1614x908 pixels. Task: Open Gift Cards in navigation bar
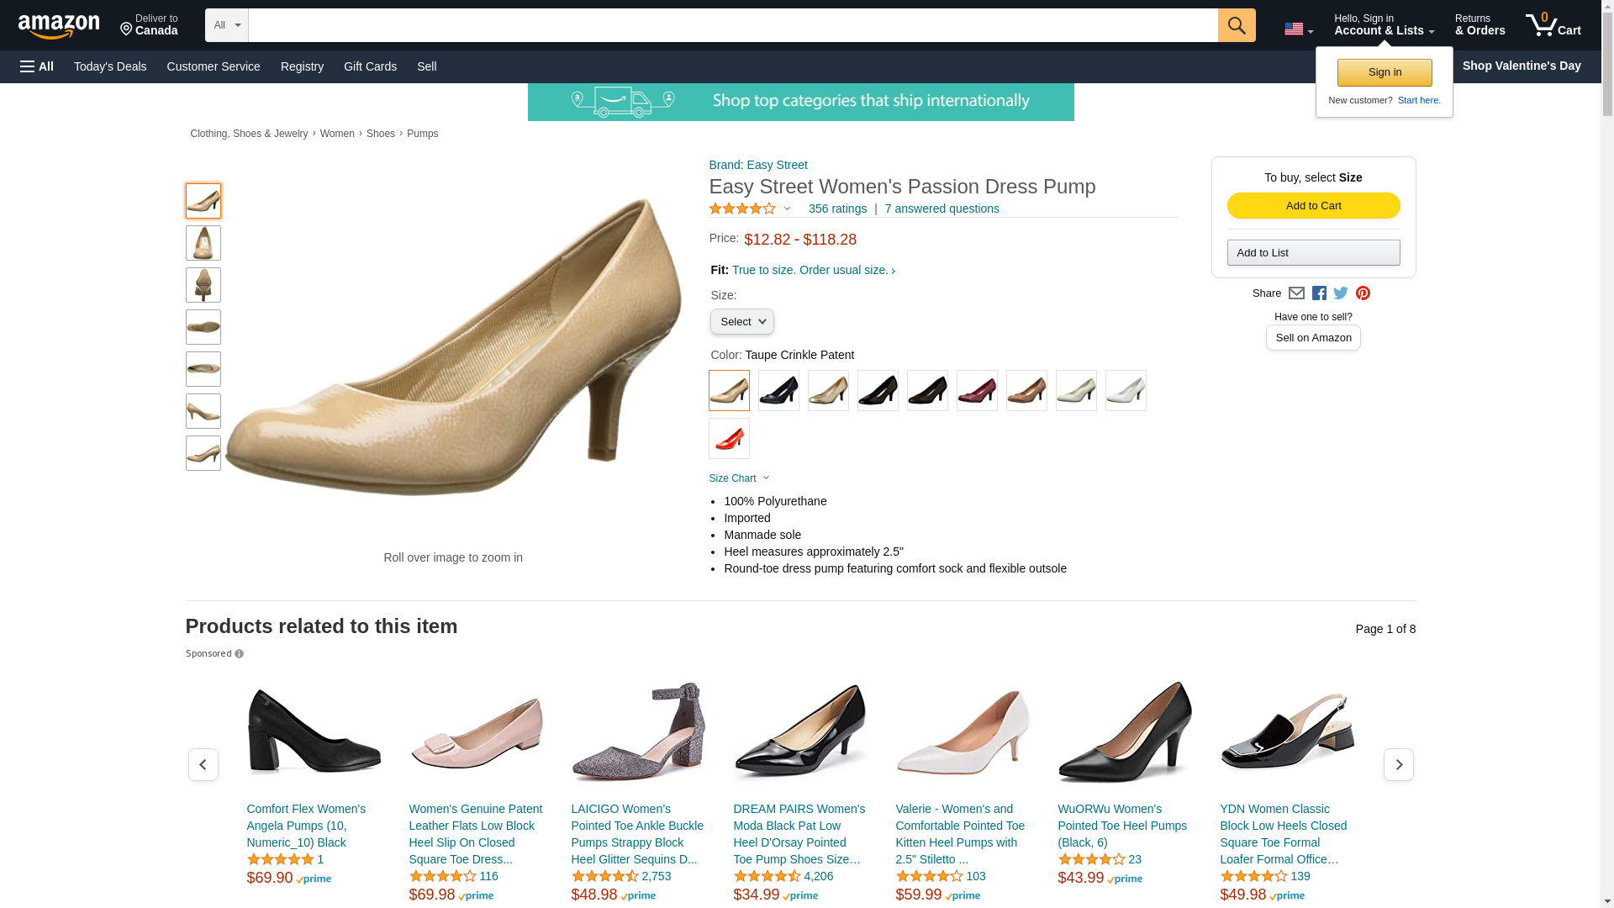370,66
